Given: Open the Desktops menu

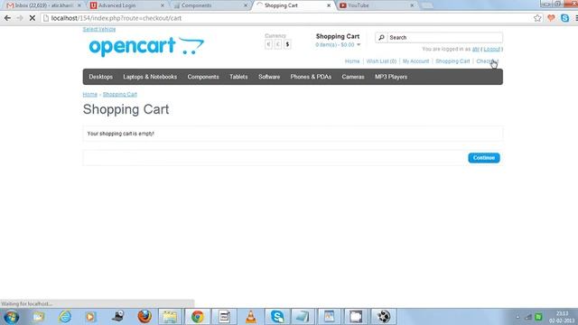Looking at the screenshot, I should (x=100, y=77).
